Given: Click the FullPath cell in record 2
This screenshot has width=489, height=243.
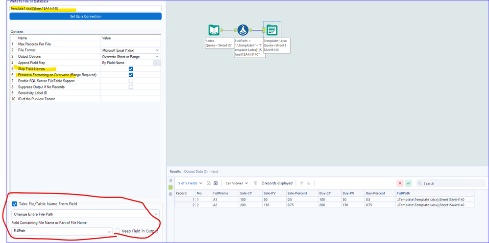Looking at the screenshot, I should click(435, 205).
